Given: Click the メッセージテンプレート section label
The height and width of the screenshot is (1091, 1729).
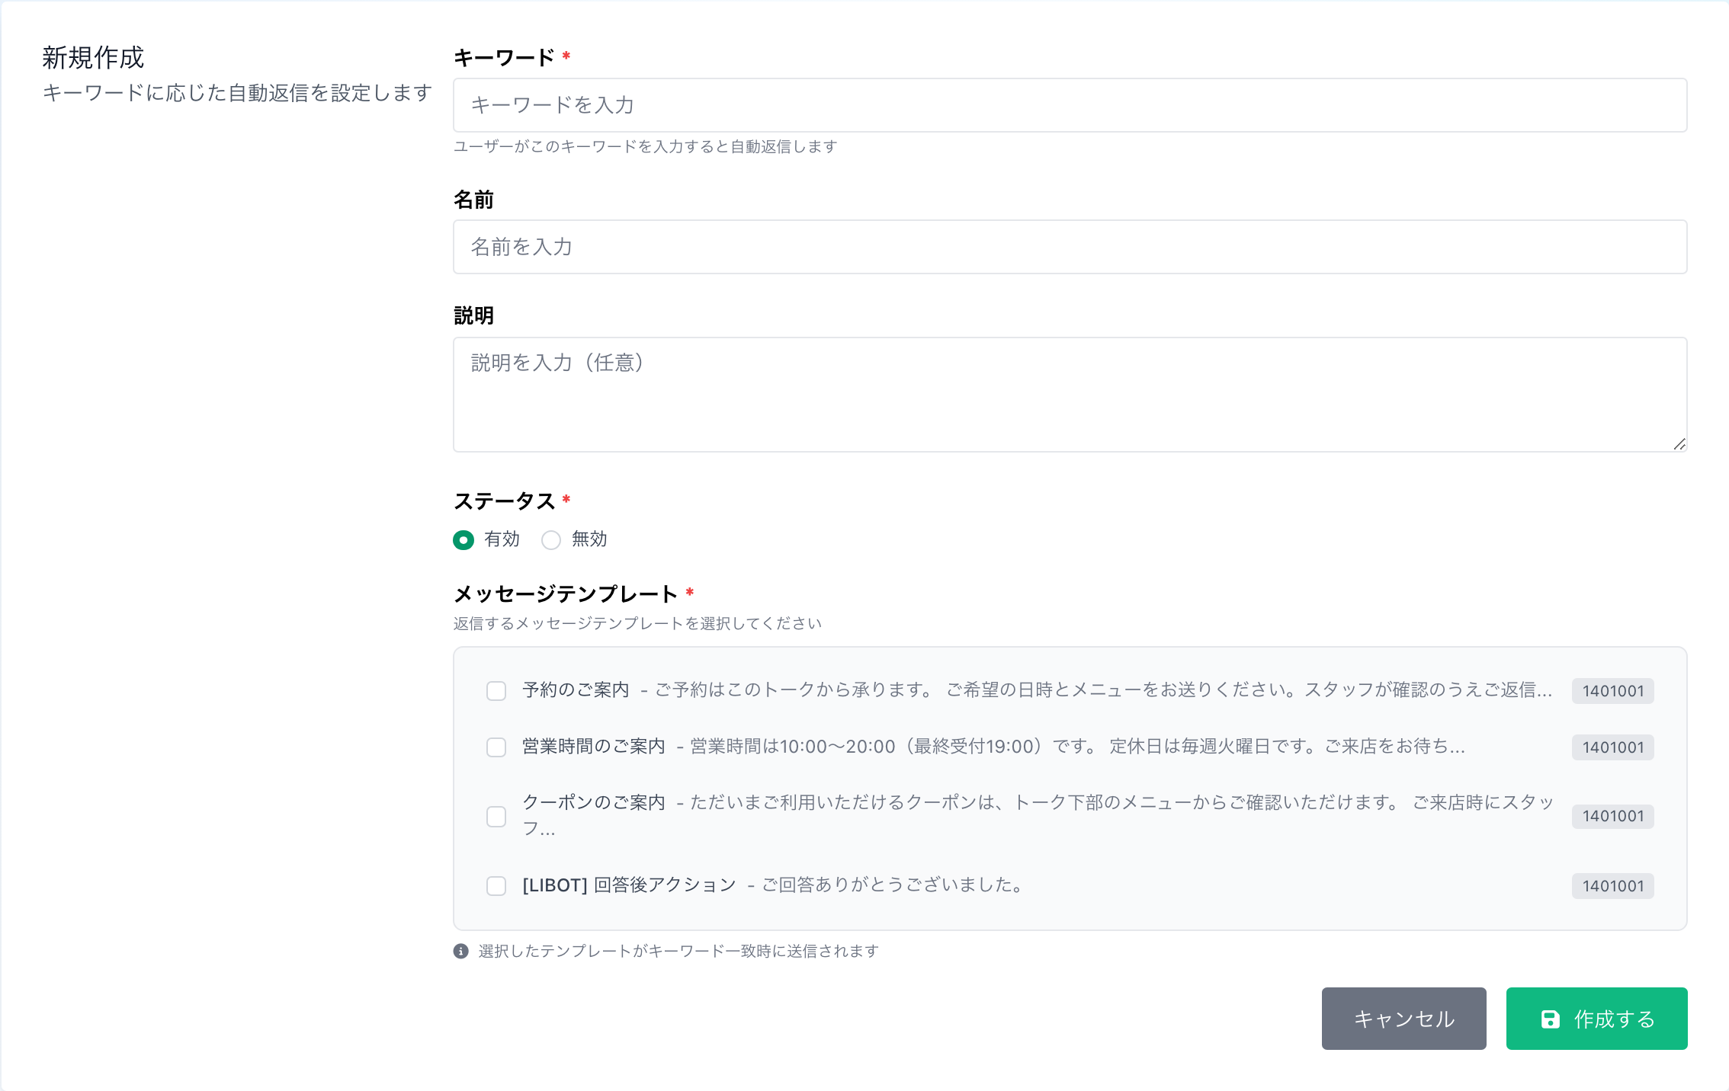Looking at the screenshot, I should [566, 594].
